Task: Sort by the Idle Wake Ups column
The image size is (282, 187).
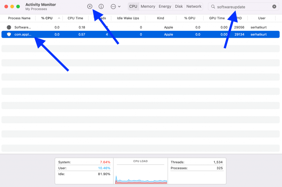Action: coord(128,18)
